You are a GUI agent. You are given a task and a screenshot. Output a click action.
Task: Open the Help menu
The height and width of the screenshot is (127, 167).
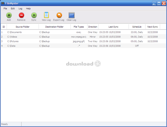pos(28,9)
